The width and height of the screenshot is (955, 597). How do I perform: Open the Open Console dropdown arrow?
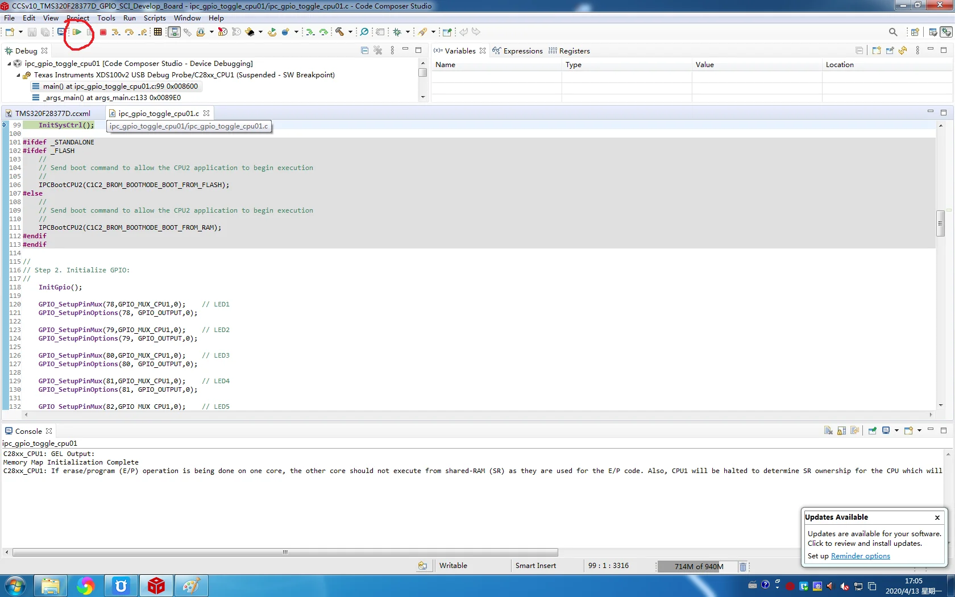point(919,431)
